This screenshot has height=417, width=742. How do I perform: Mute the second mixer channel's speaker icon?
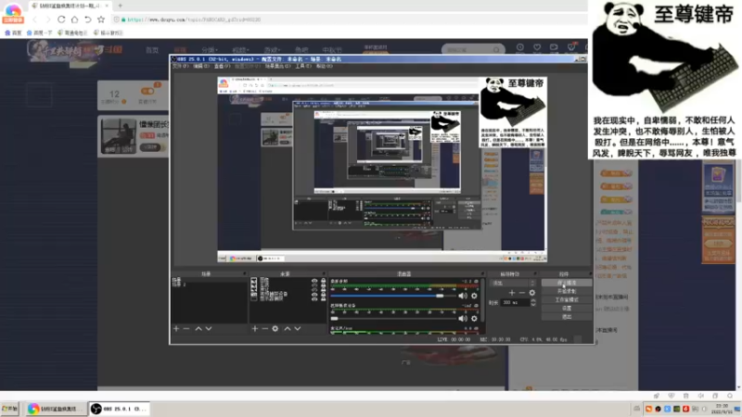point(462,319)
